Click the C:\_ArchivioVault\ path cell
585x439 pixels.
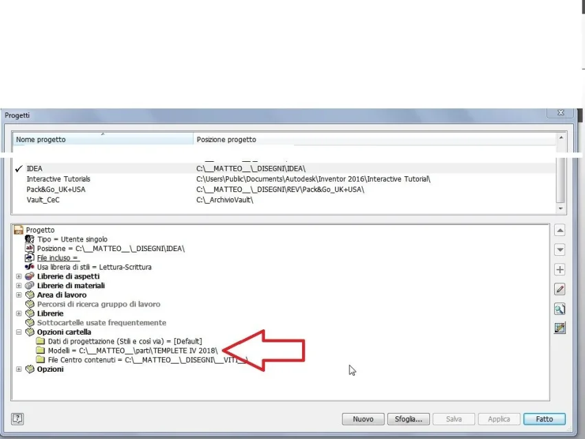[225, 200]
